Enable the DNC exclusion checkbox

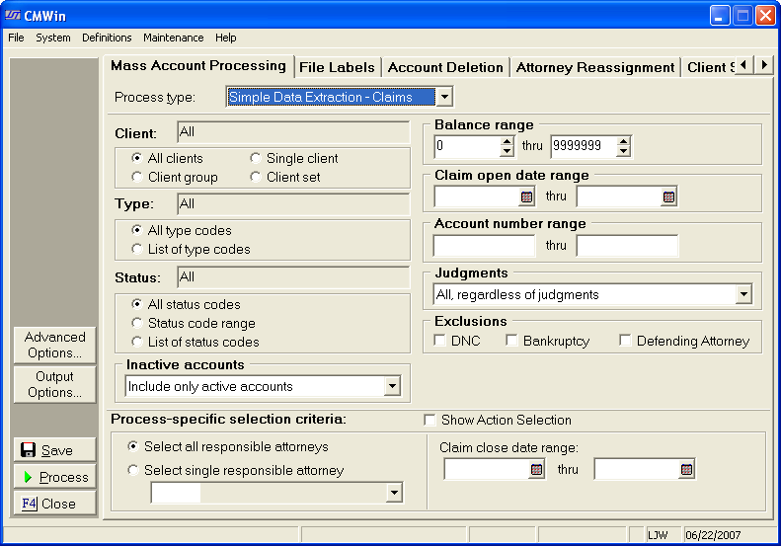(440, 341)
